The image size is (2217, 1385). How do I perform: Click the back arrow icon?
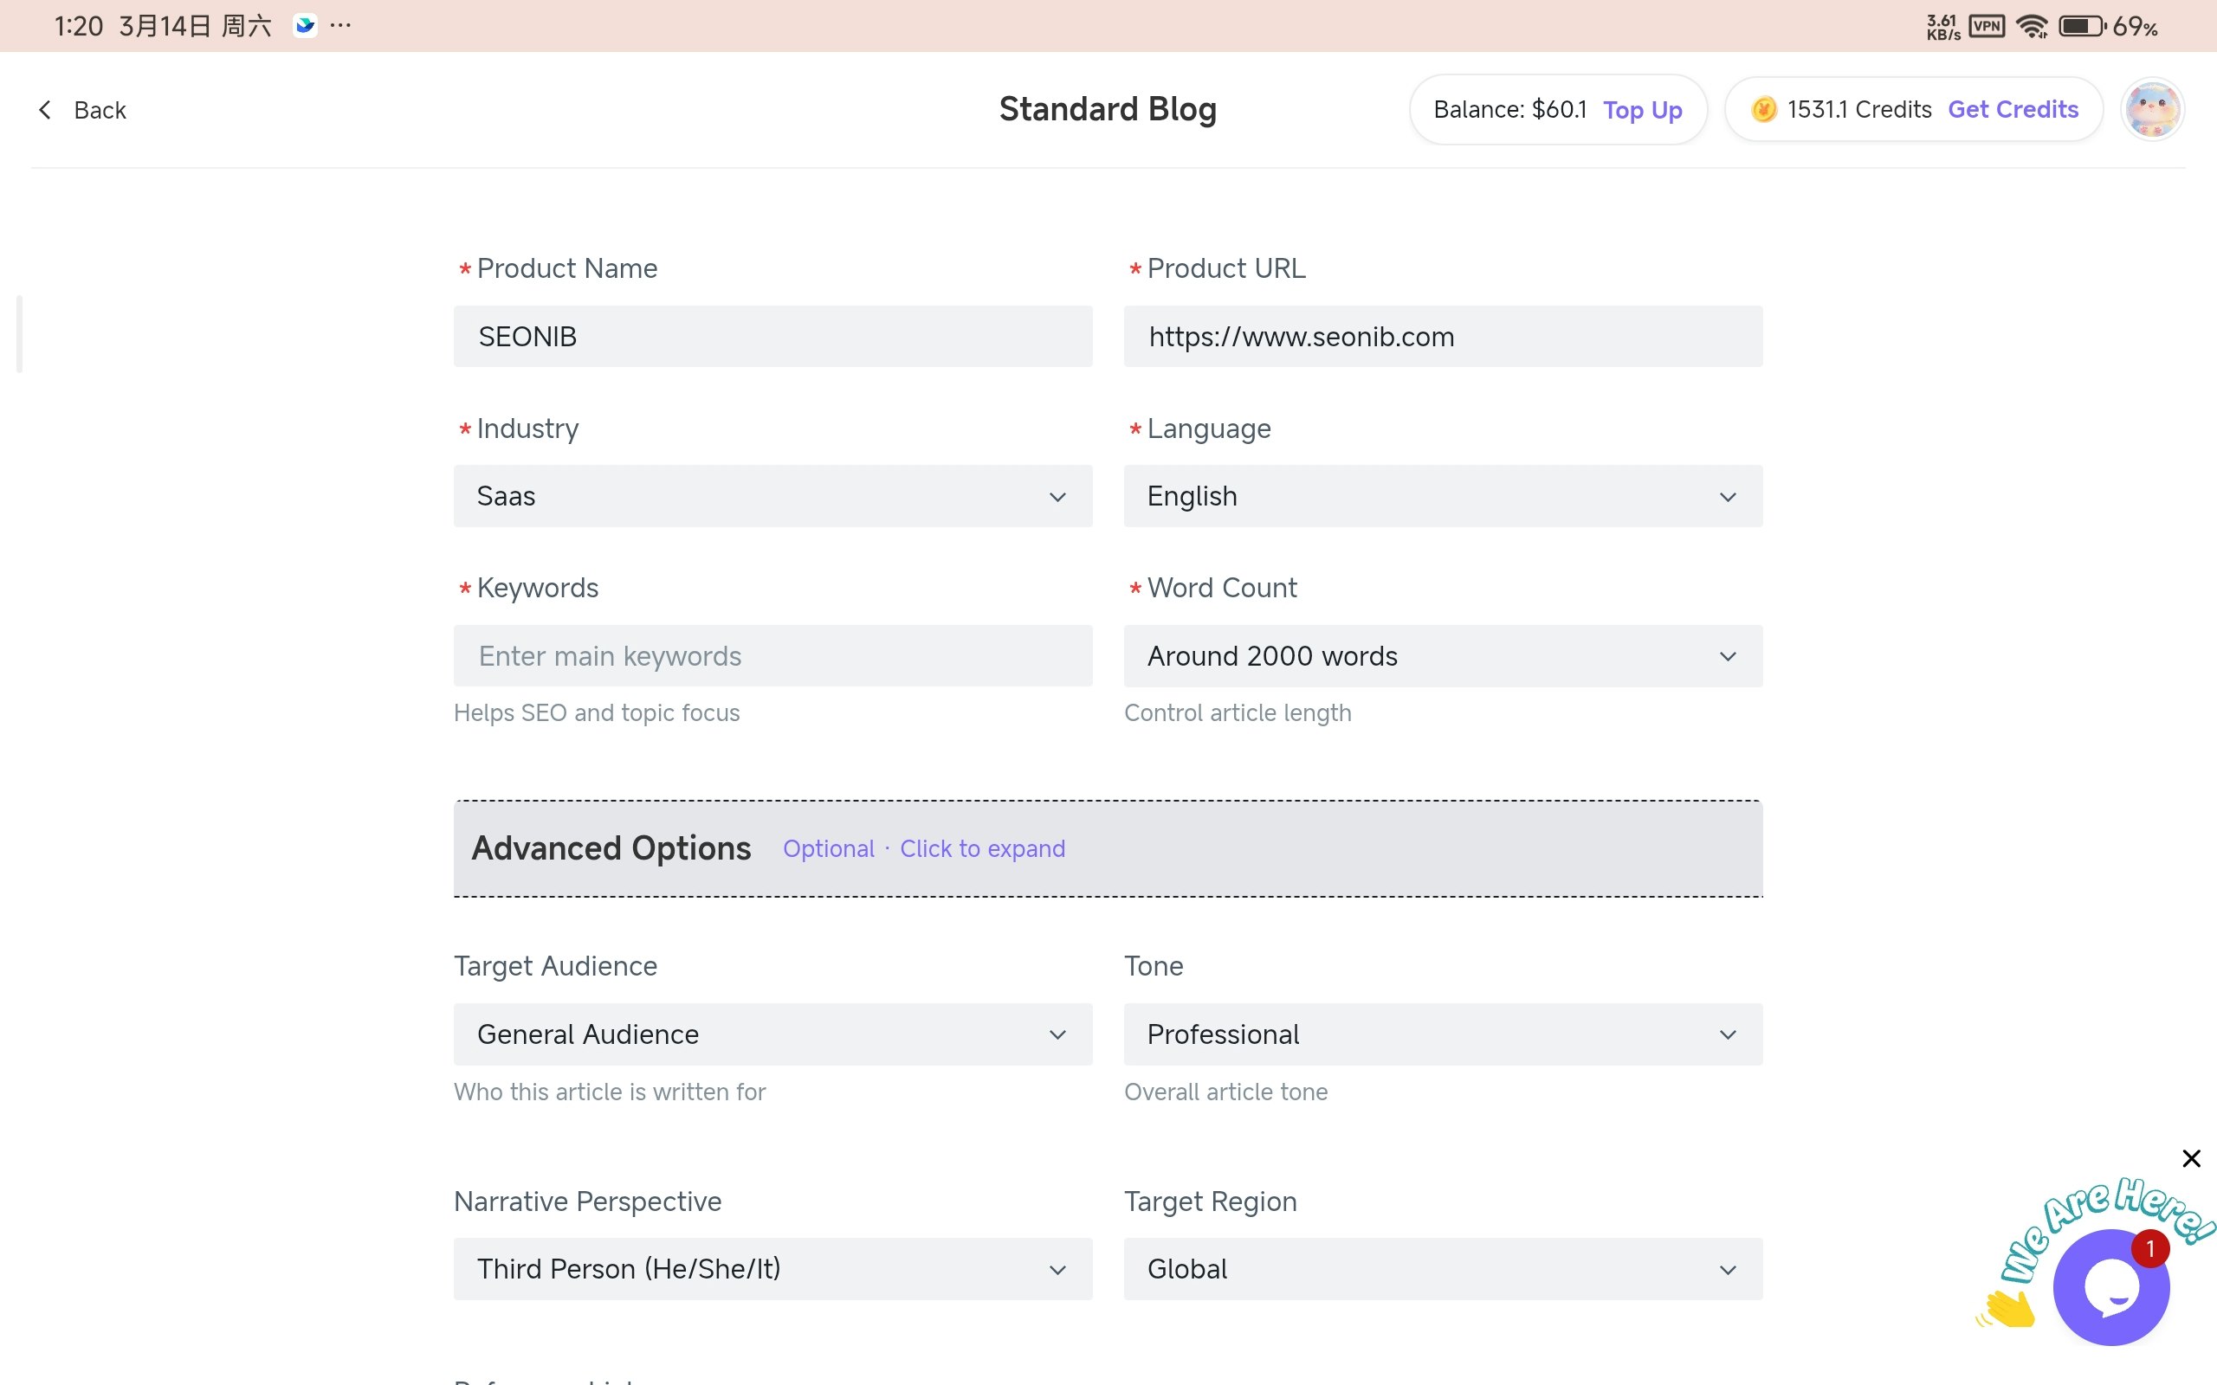pyautogui.click(x=45, y=110)
